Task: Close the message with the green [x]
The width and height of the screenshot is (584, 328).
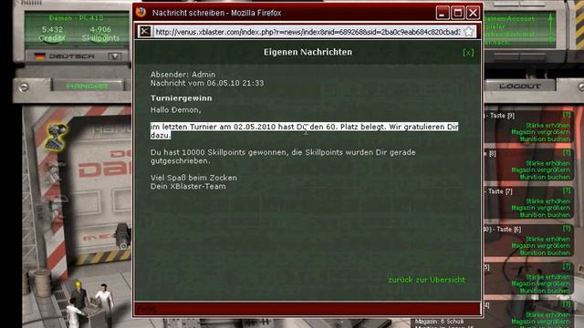Action: tap(468, 53)
